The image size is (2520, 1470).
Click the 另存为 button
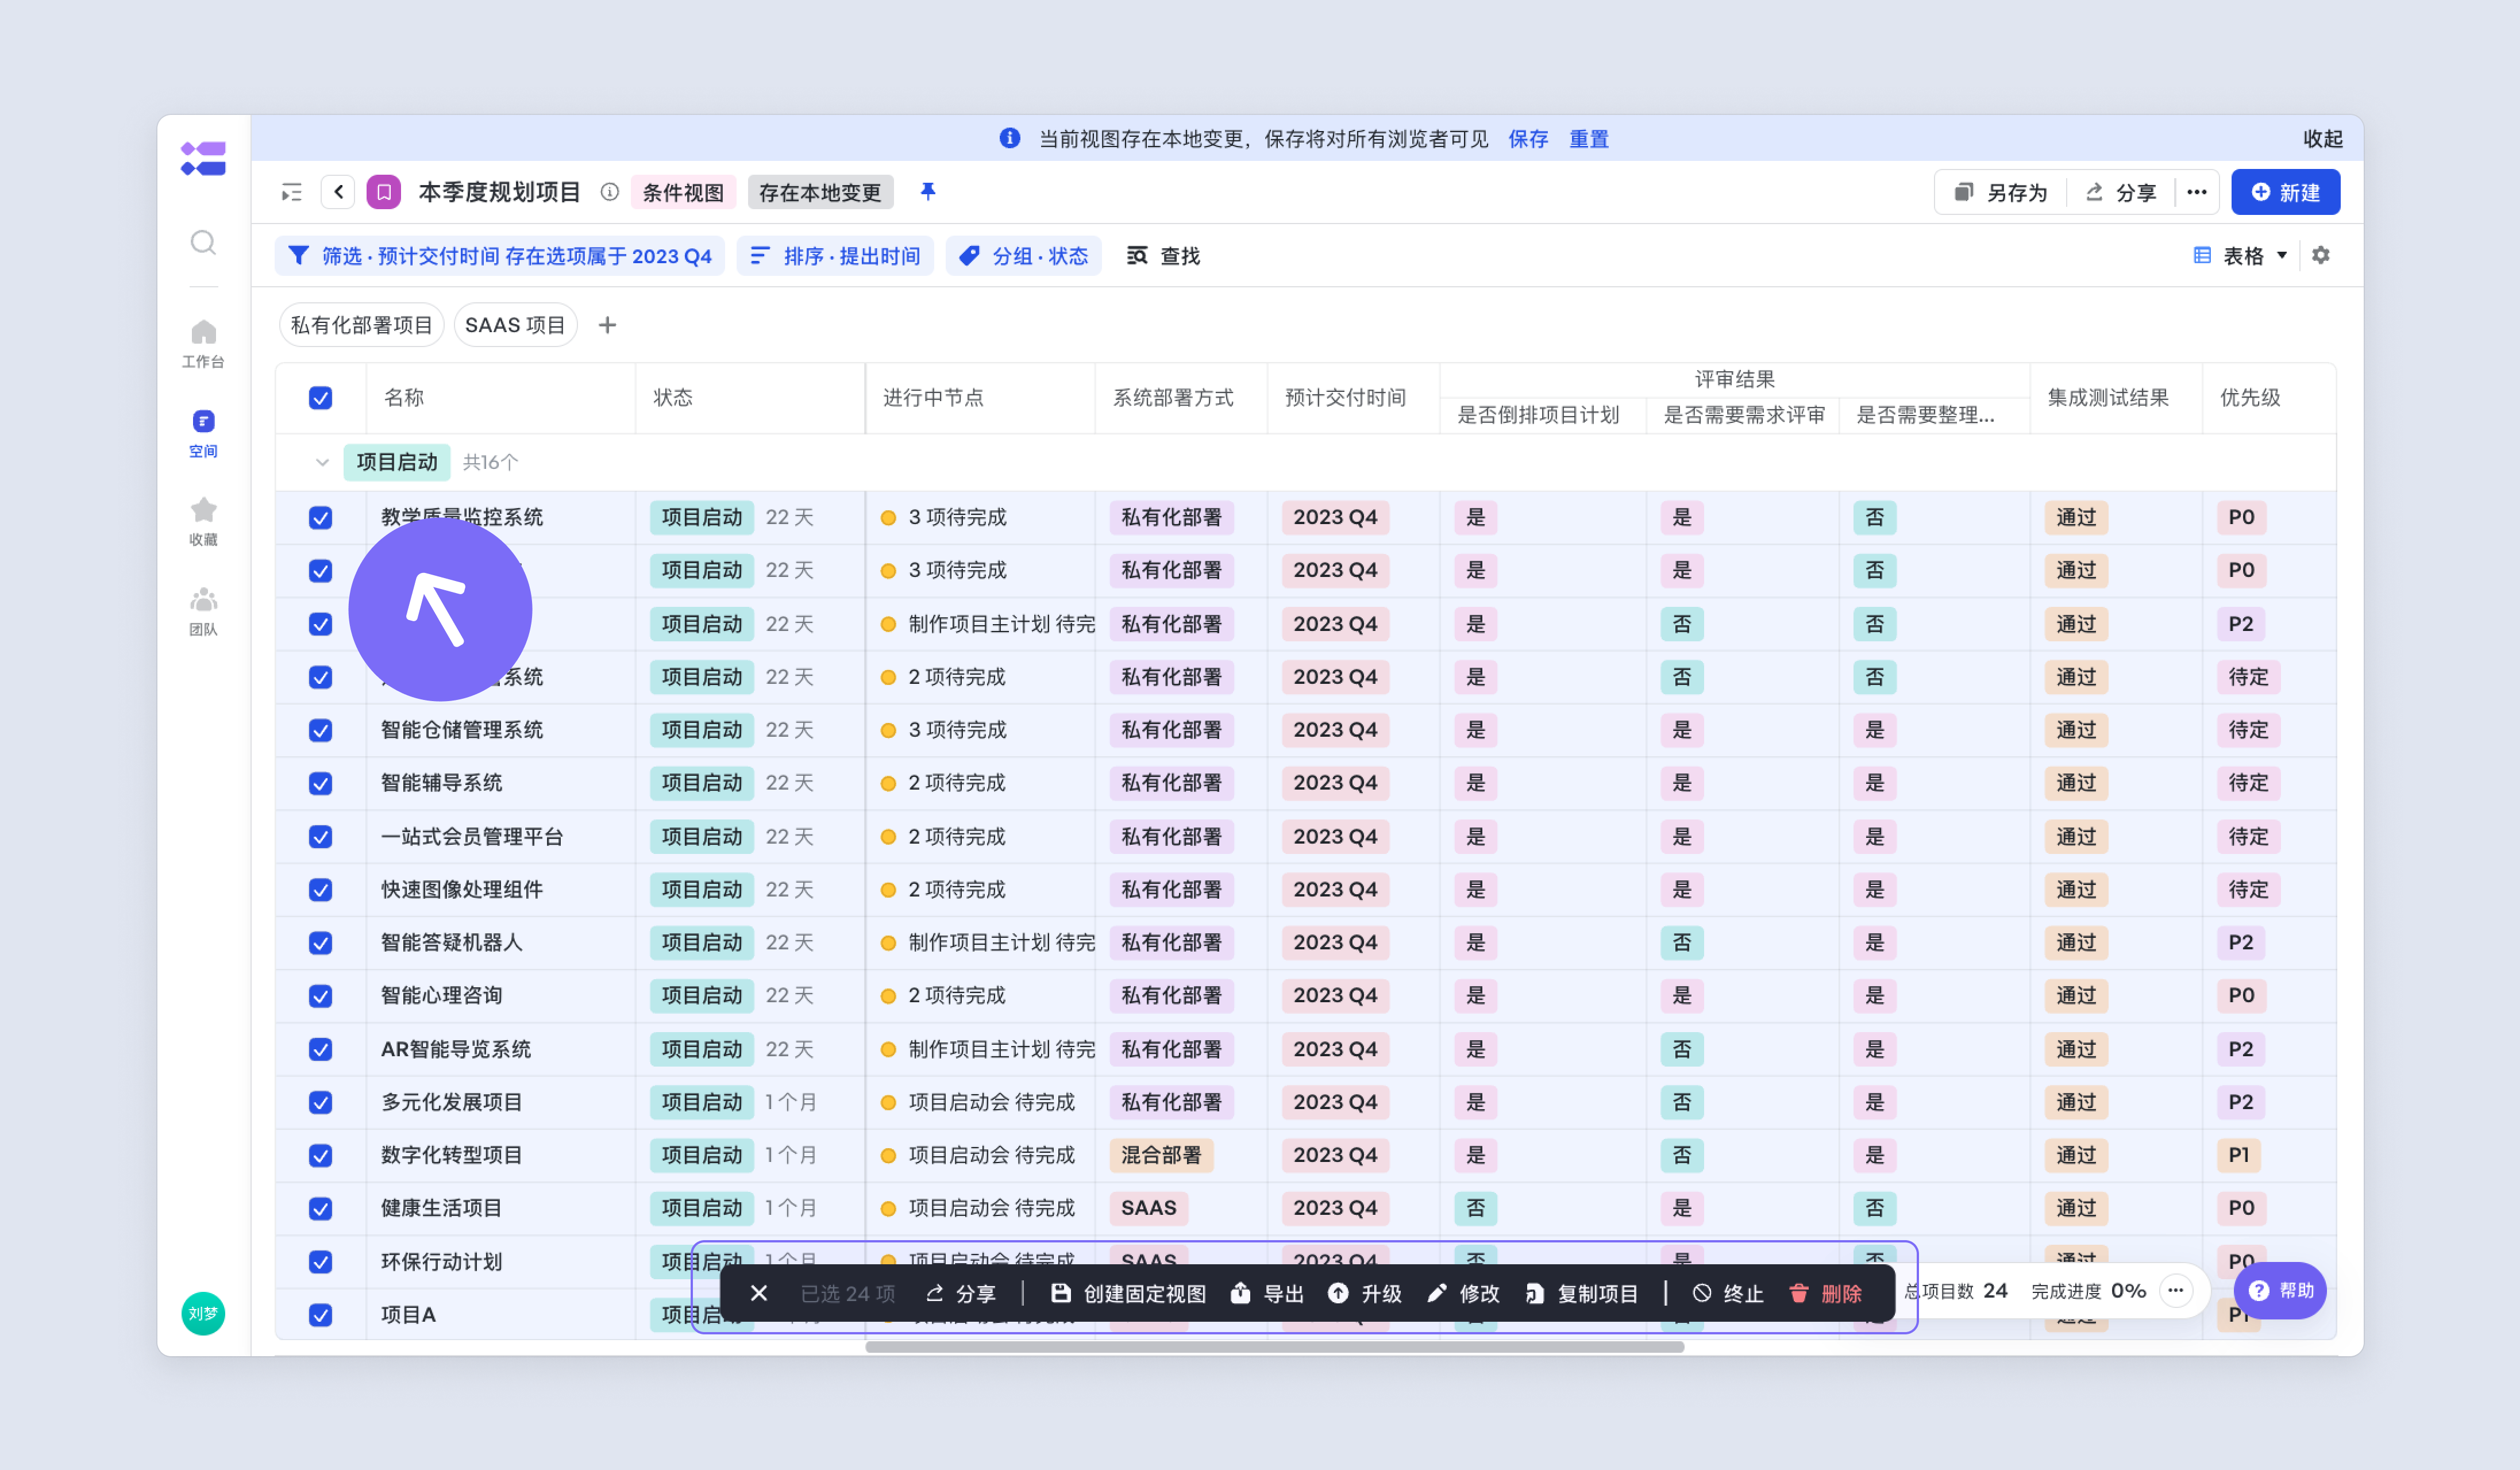(2000, 192)
